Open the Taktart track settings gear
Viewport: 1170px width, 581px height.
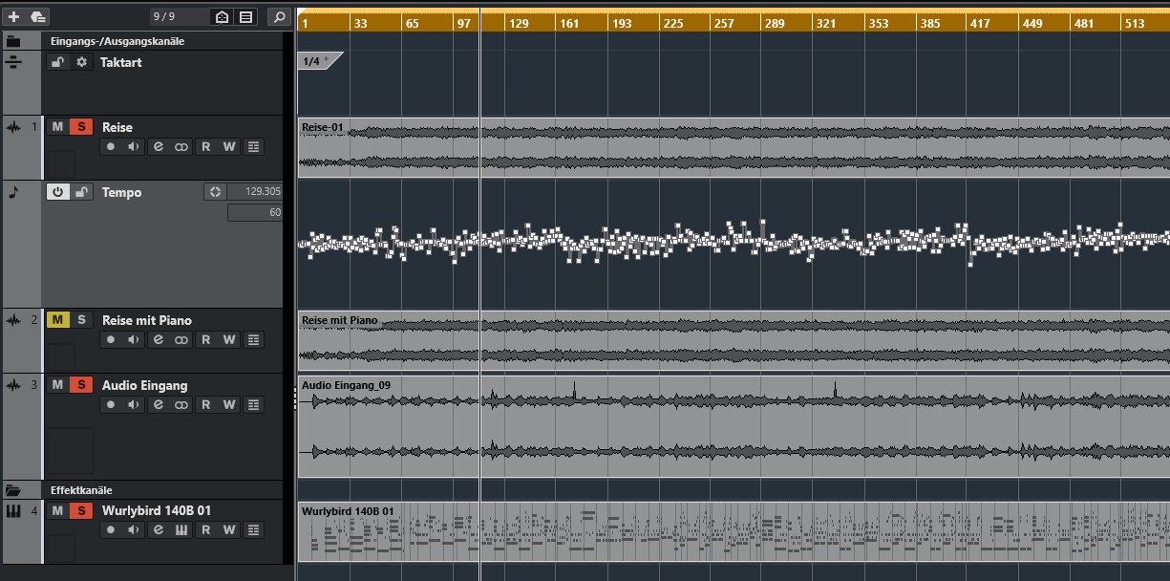(81, 62)
